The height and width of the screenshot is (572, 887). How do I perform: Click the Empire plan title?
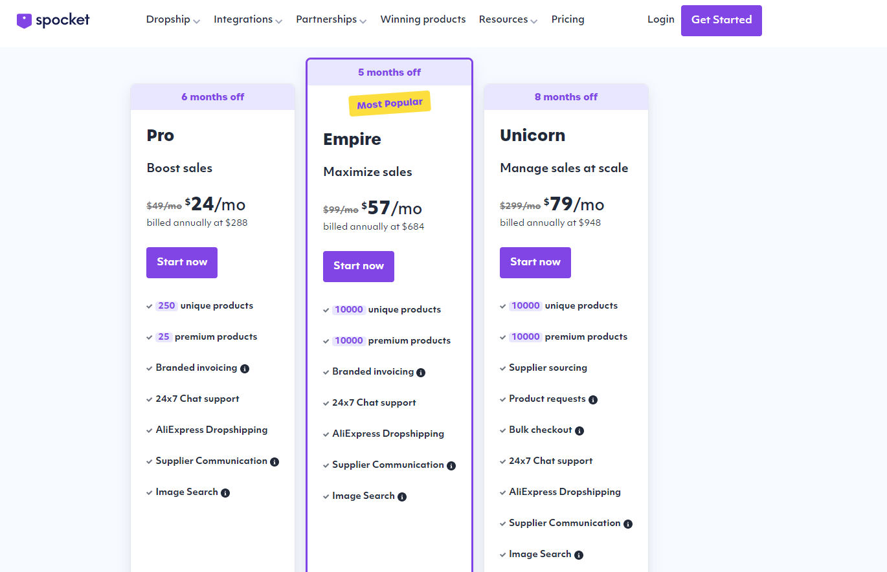tap(352, 140)
